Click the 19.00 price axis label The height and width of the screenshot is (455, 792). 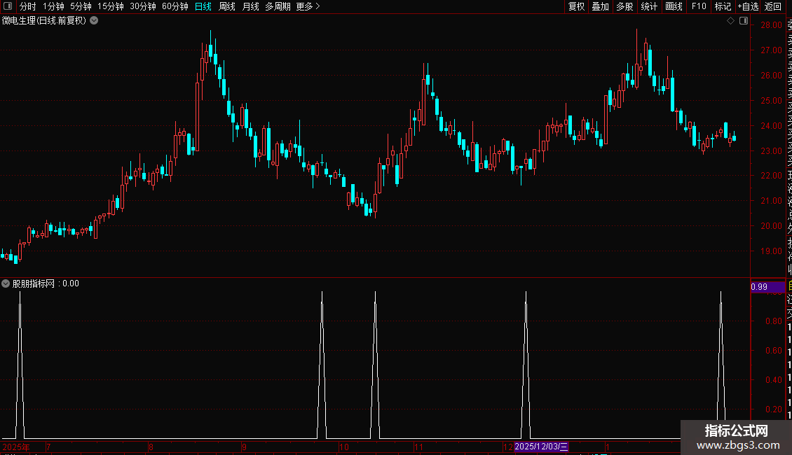point(771,251)
